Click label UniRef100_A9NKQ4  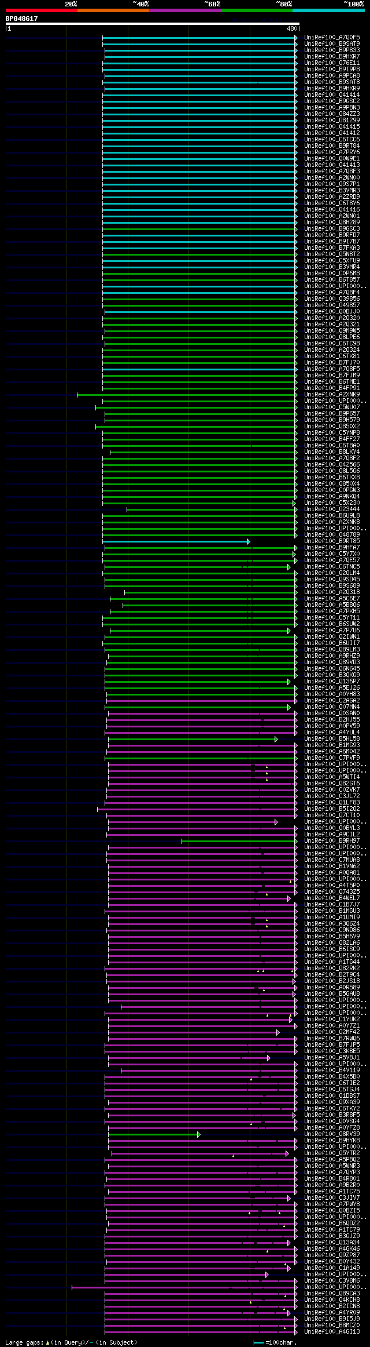point(332,497)
